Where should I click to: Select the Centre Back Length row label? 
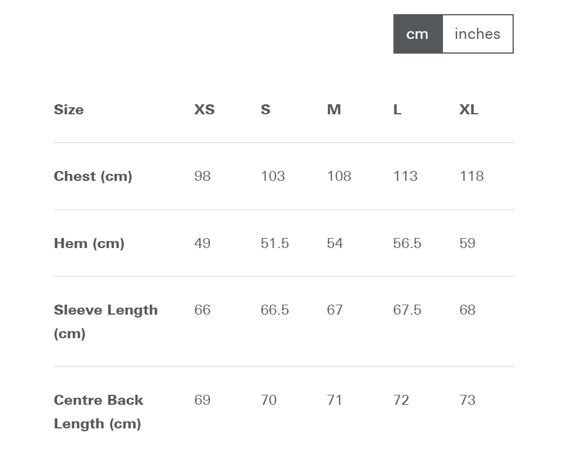[x=99, y=412]
